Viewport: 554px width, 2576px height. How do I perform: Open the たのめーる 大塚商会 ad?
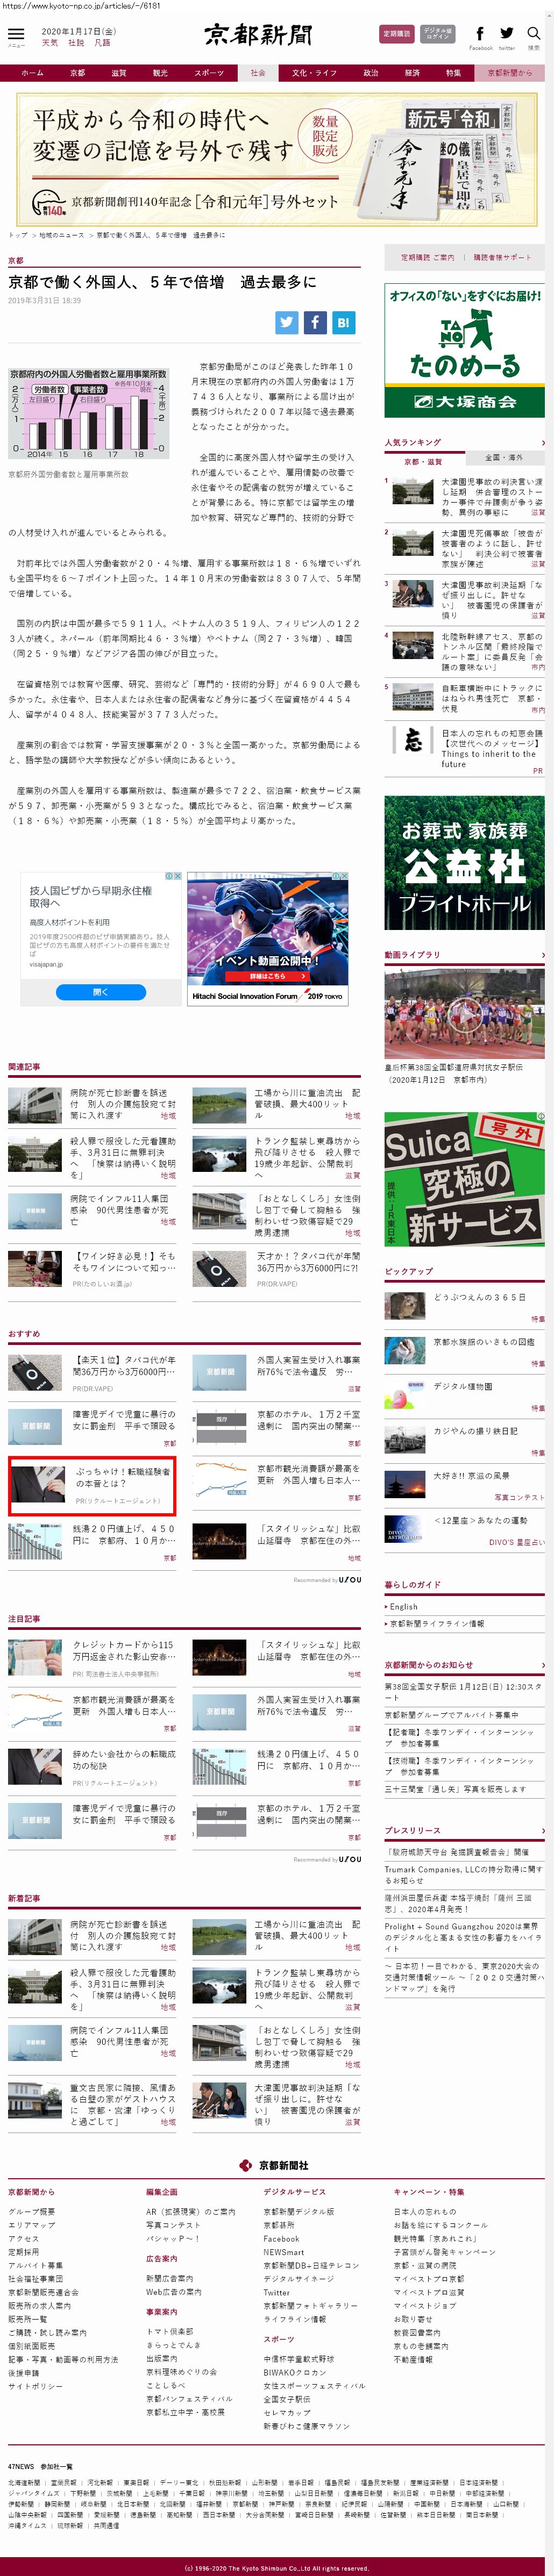coord(465,350)
